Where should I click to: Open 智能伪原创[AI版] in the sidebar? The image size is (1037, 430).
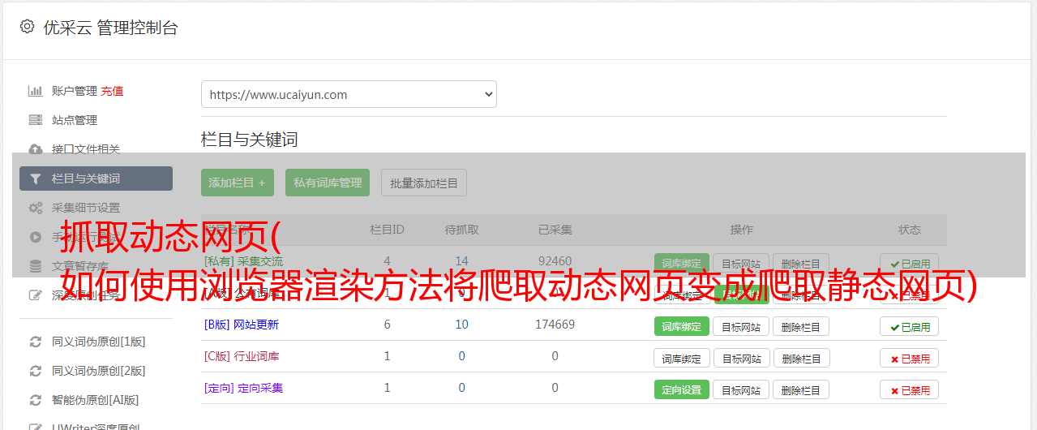click(96, 400)
